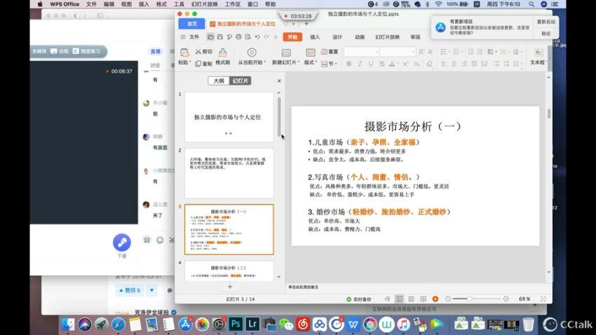Viewport: 596px width, 335px height.
Task: Click the zoom slider handle in status bar
Action: point(470,299)
